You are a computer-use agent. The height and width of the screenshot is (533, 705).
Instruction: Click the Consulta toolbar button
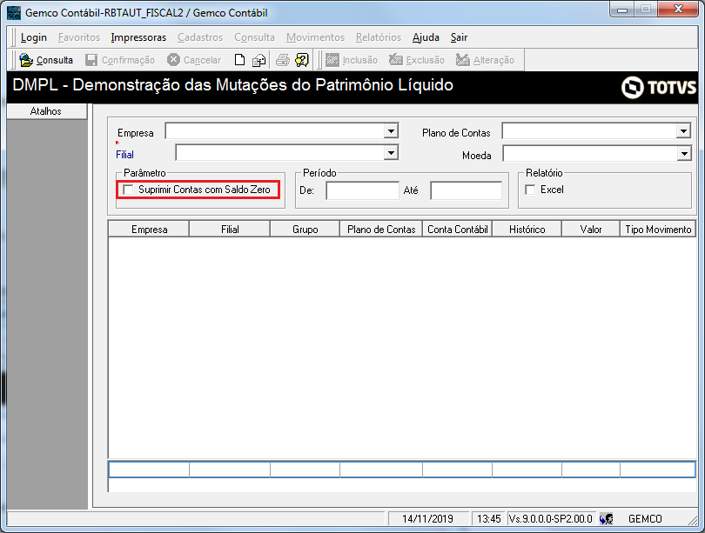point(47,60)
